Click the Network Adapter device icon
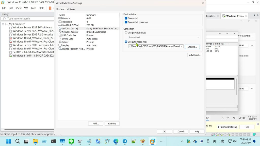 pyautogui.click(x=60, y=32)
